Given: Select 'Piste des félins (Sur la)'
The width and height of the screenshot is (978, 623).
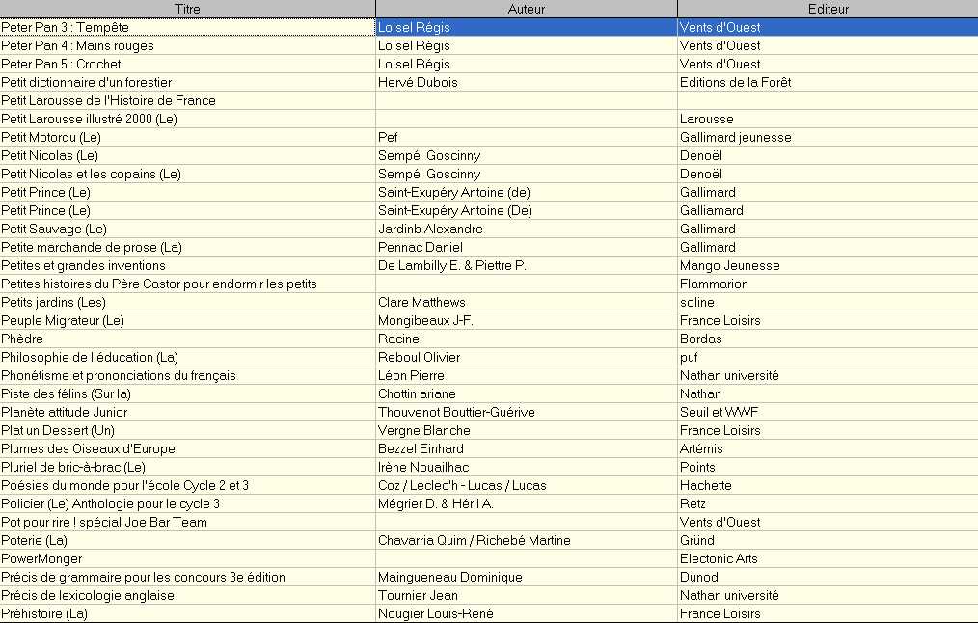Looking at the screenshot, I should click(67, 393).
